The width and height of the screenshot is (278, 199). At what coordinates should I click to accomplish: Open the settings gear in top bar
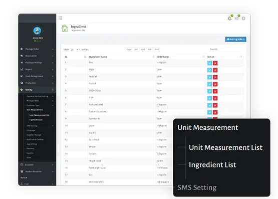[243, 18]
